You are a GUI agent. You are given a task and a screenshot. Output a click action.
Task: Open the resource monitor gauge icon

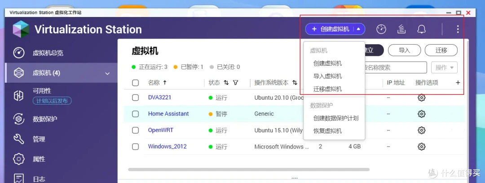[381, 29]
